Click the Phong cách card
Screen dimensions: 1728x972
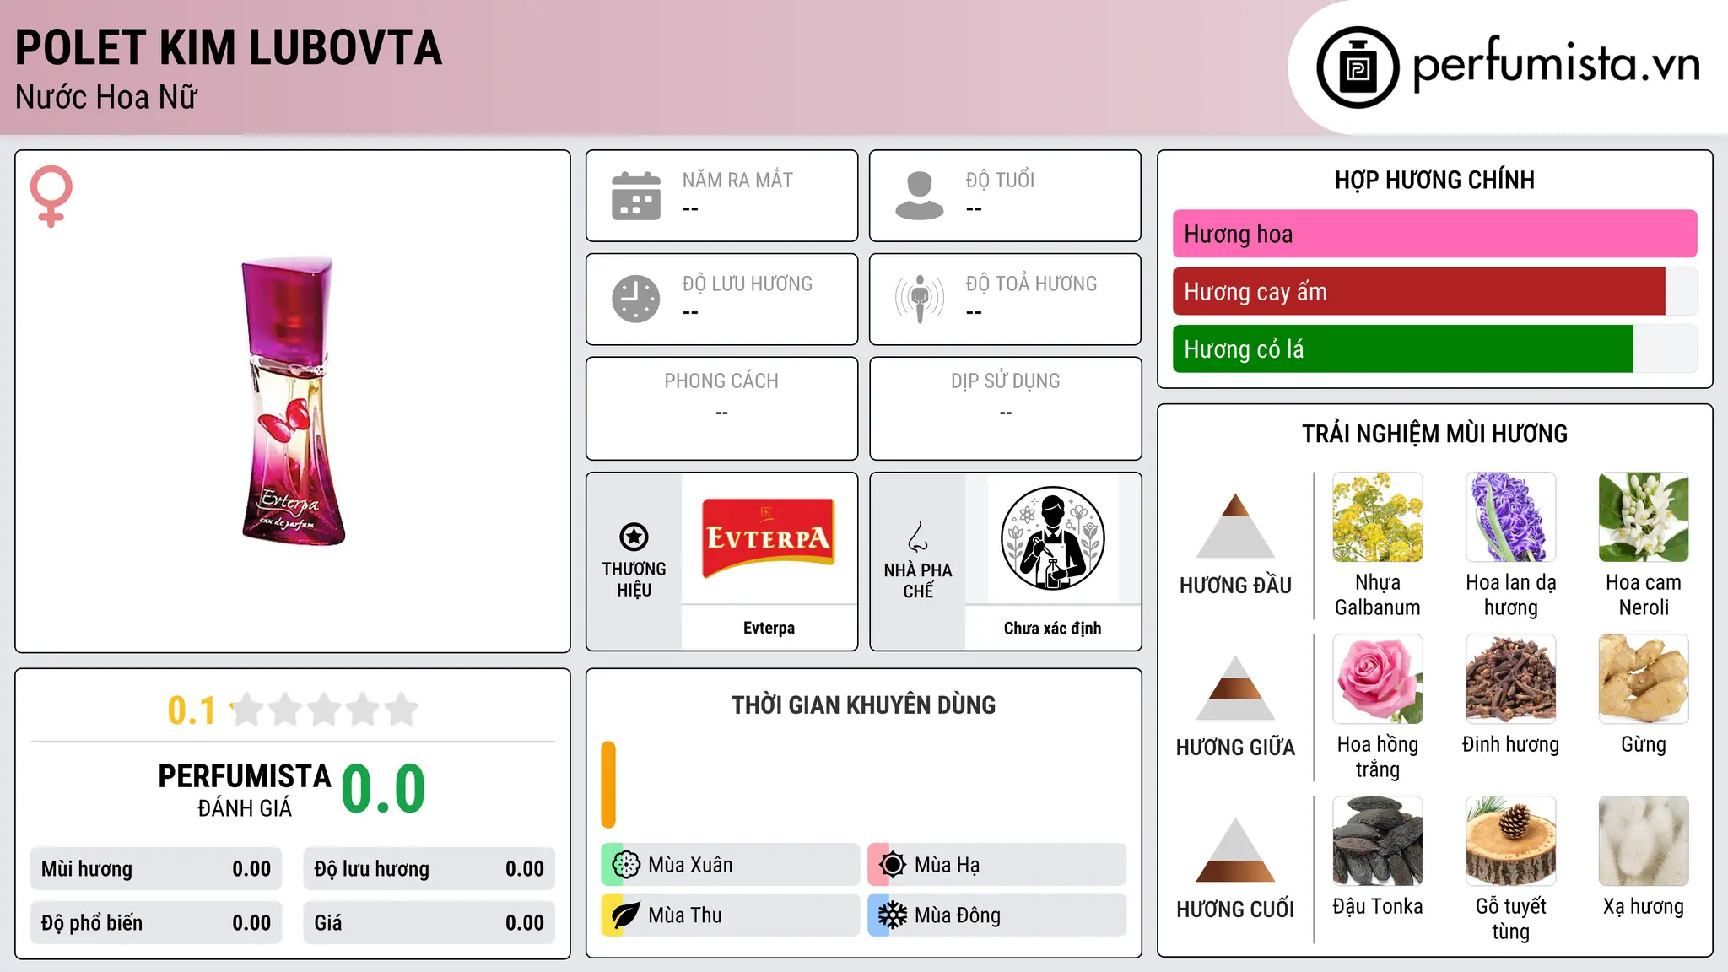[721, 408]
